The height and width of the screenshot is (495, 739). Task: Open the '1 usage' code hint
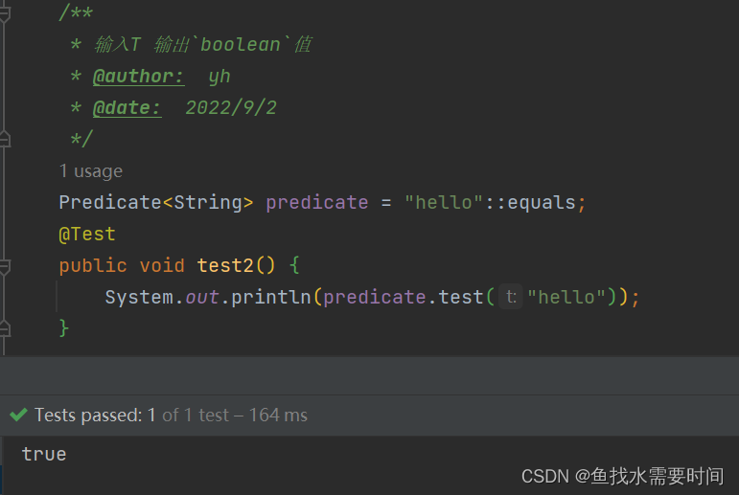coord(90,171)
